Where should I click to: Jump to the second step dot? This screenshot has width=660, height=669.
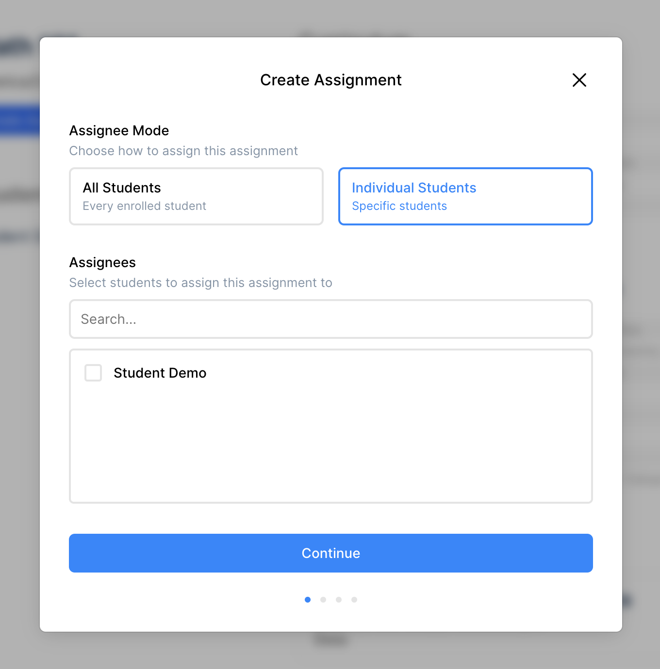tap(323, 600)
